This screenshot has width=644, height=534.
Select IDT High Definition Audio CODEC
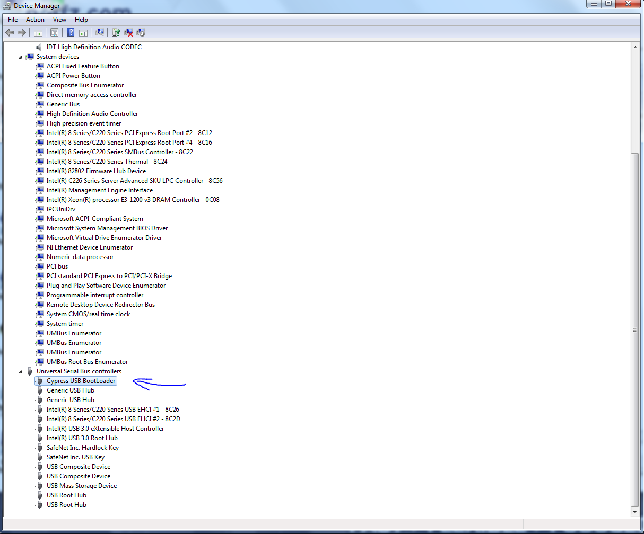(94, 47)
